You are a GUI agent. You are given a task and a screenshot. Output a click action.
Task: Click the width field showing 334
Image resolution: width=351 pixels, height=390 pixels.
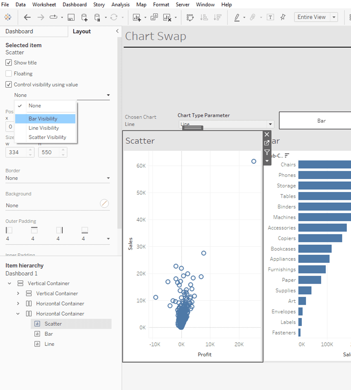[17, 152]
